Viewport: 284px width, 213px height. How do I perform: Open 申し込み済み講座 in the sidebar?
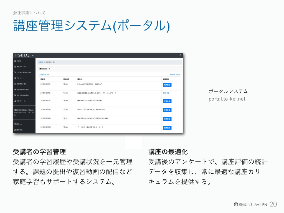point(22,95)
